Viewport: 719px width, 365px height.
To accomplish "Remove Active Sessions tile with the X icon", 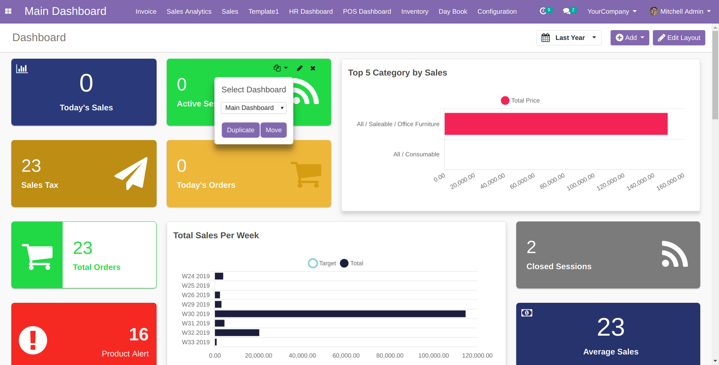I will [313, 68].
